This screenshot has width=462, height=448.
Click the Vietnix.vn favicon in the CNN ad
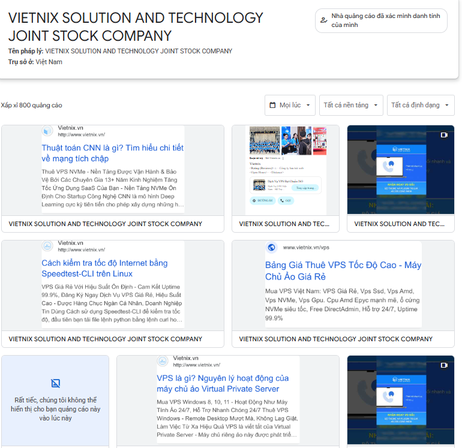47,131
